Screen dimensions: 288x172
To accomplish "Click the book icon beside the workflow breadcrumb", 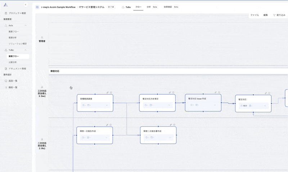I will click(x=37, y=7).
